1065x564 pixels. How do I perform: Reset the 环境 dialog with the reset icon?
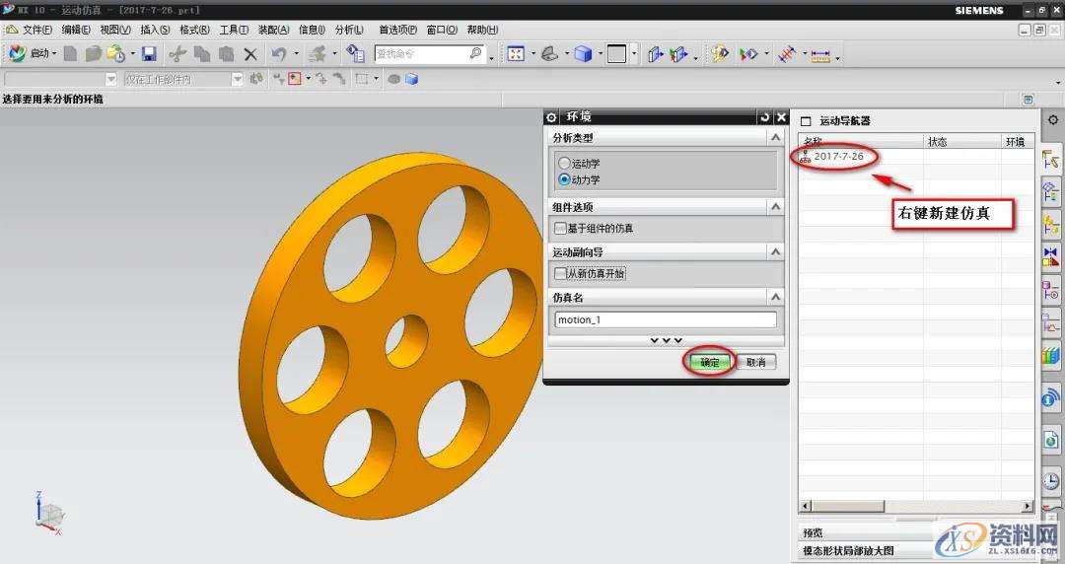764,117
